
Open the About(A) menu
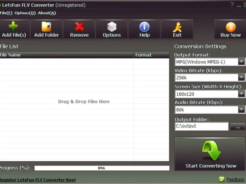point(47,13)
